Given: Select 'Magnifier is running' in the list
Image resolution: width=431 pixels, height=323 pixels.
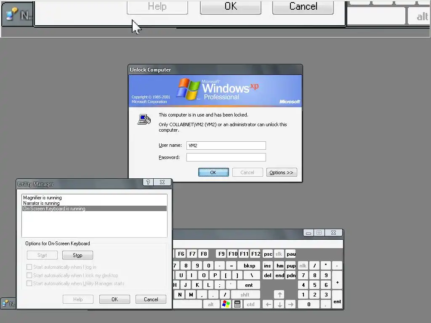Looking at the screenshot, I should point(94,198).
